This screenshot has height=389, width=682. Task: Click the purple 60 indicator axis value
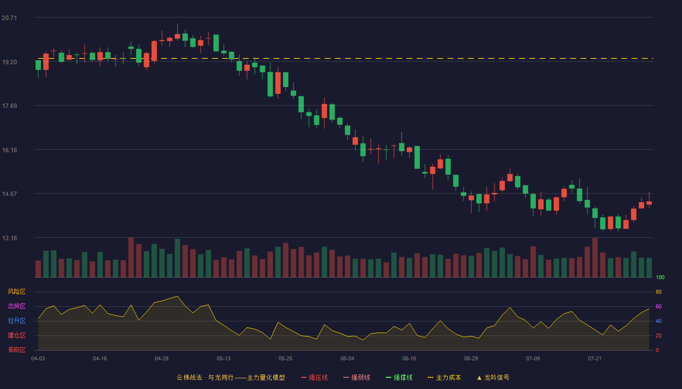659,306
